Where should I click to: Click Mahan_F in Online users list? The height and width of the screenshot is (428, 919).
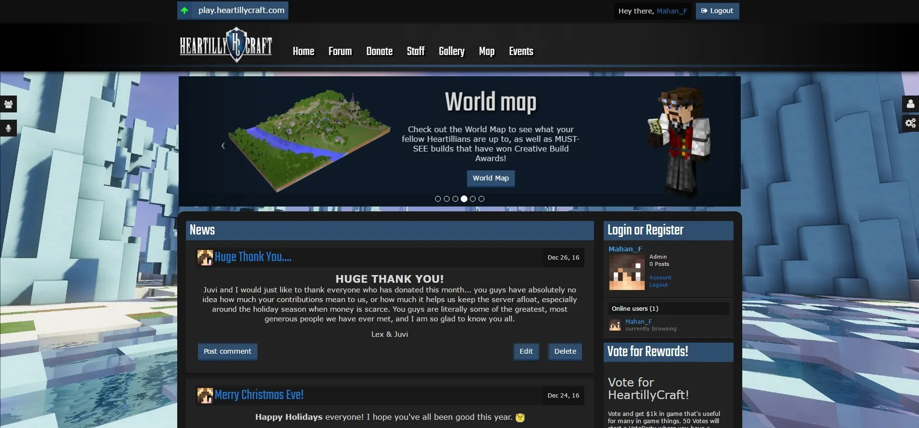point(638,321)
